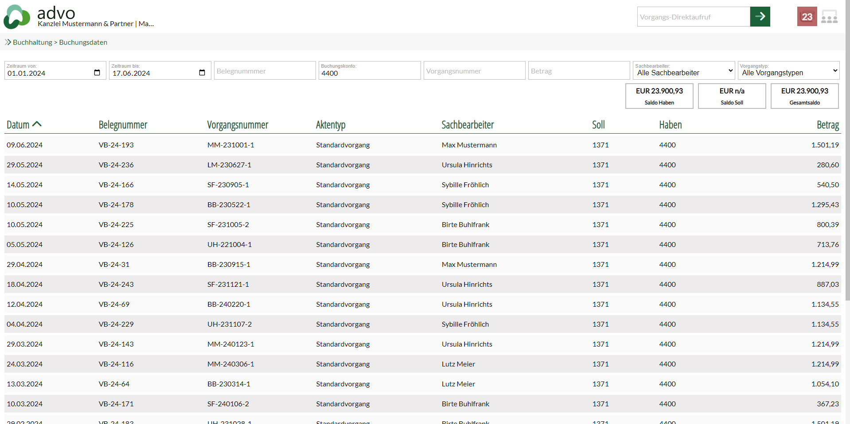Focus the Vorgangs-Direktaufruf search field

point(693,17)
